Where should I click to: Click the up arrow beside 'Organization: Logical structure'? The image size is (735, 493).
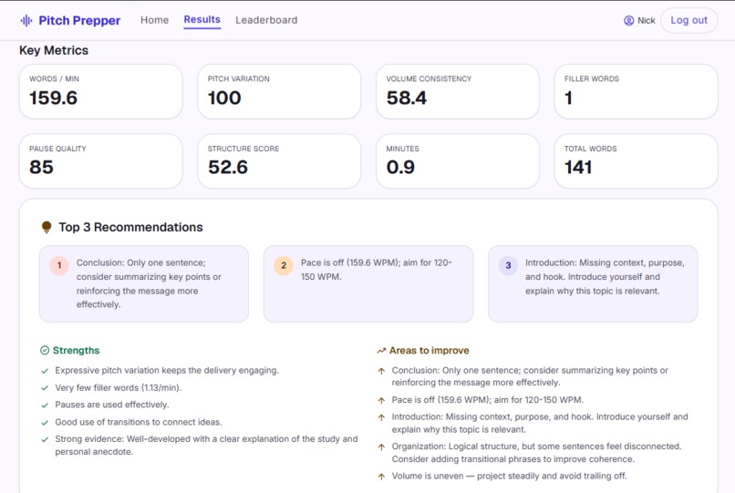pyautogui.click(x=381, y=447)
